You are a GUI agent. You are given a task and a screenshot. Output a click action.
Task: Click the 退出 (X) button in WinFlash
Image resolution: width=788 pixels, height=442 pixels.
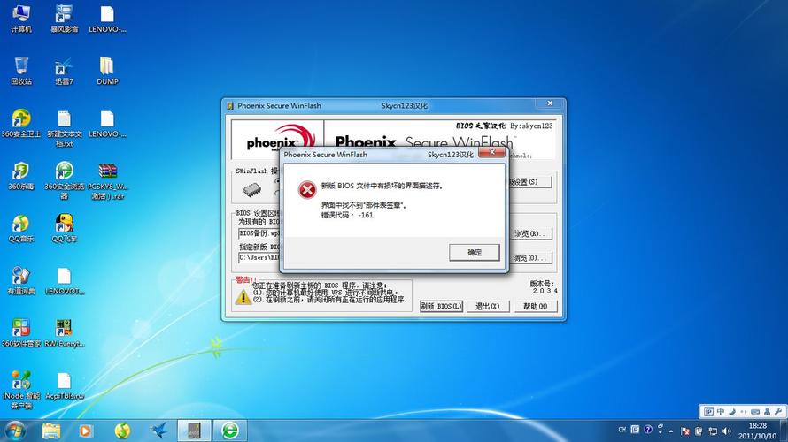tap(488, 306)
